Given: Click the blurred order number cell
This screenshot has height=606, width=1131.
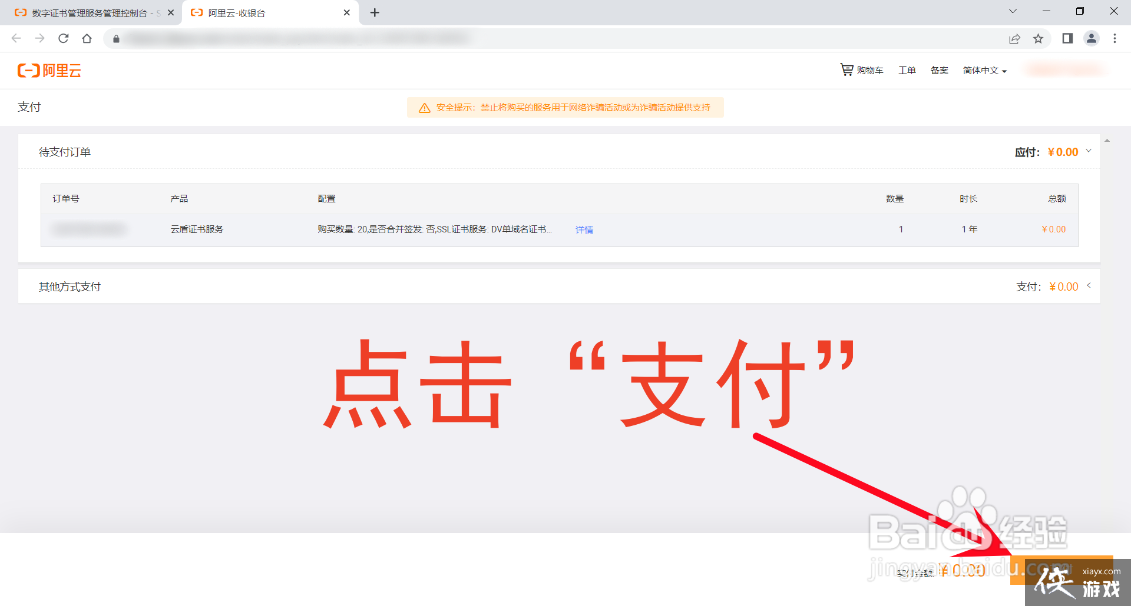Looking at the screenshot, I should pyautogui.click(x=89, y=229).
